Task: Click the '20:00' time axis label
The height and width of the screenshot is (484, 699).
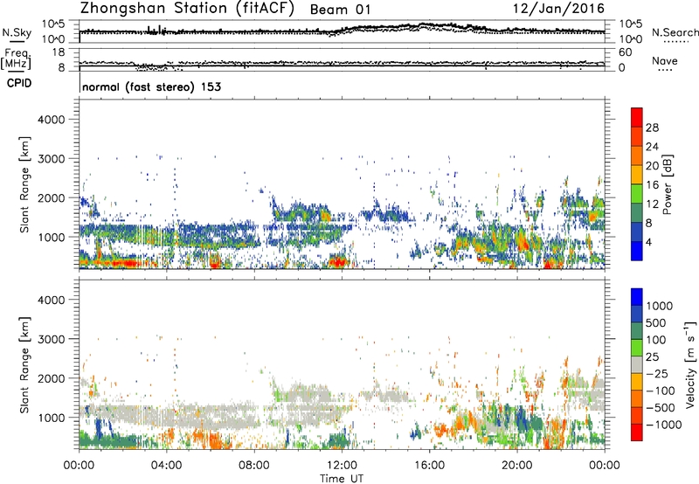Action: pyautogui.click(x=516, y=466)
